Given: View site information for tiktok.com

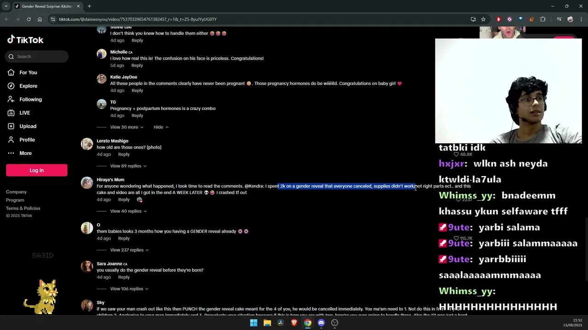Looking at the screenshot, I should pyautogui.click(x=53, y=19).
